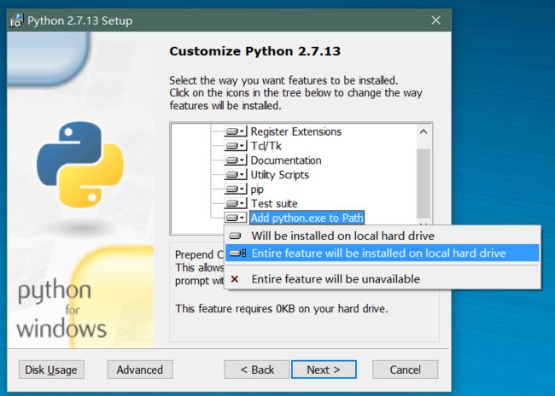Select the Add python.exe to Path label
This screenshot has height=396, width=555.
coord(307,218)
